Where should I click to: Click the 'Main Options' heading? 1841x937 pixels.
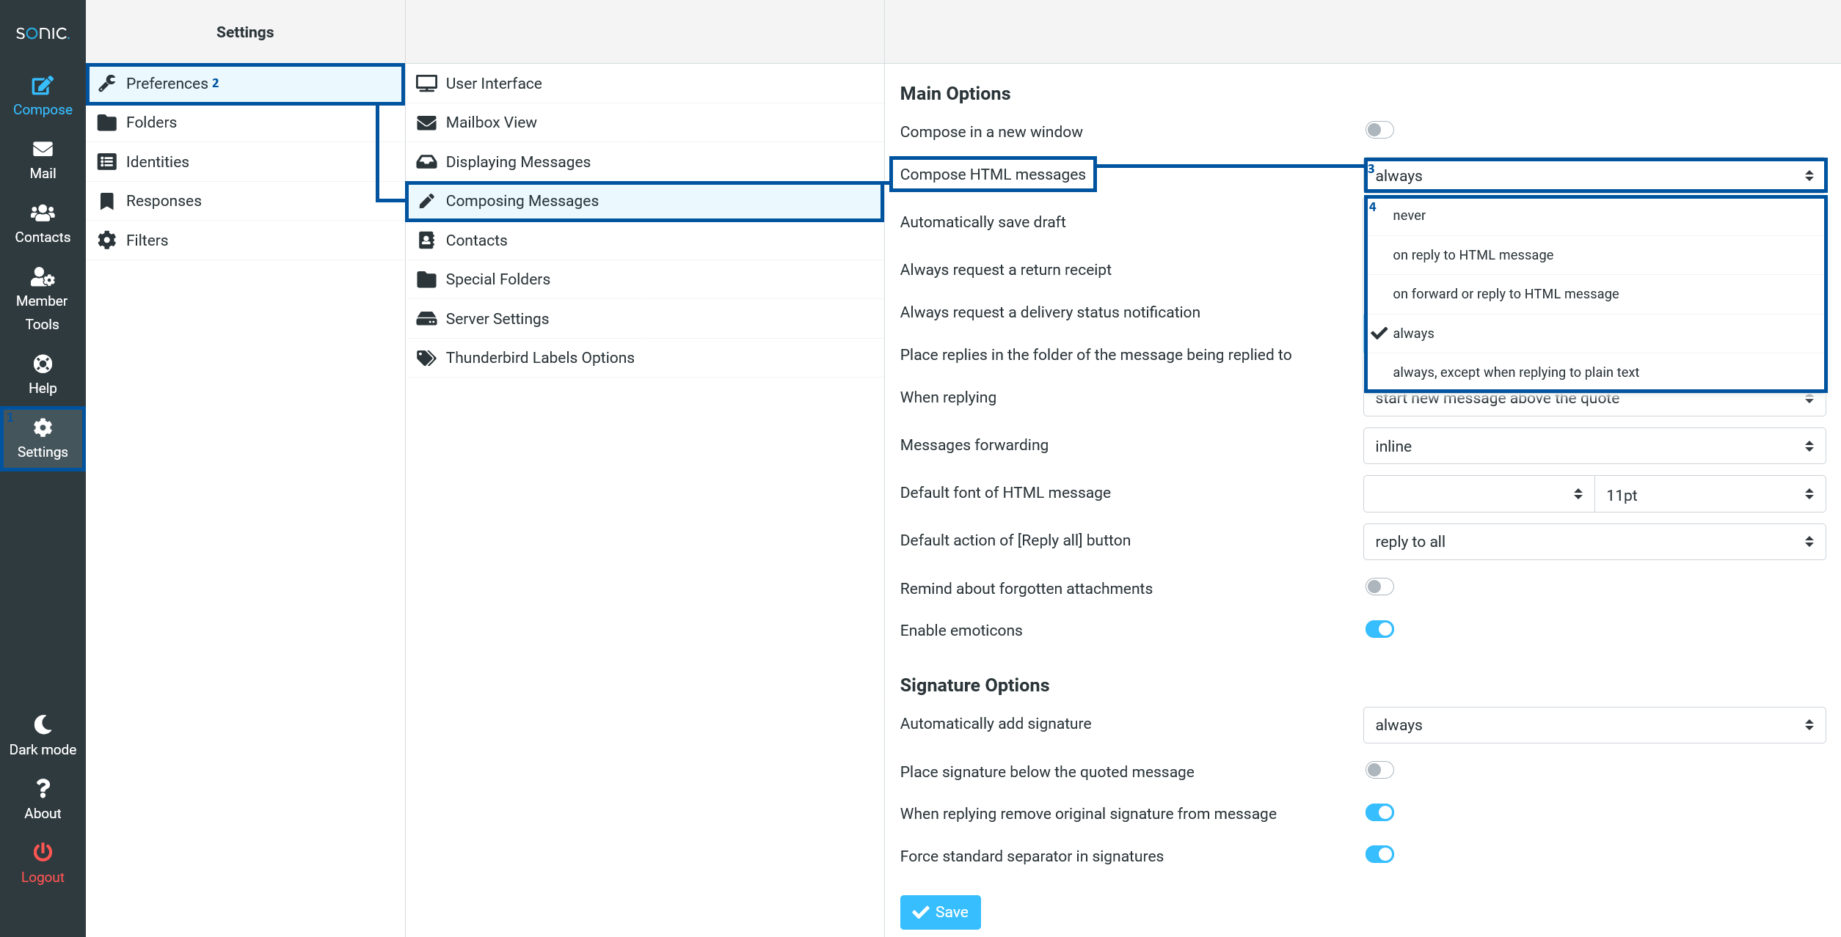(x=955, y=94)
